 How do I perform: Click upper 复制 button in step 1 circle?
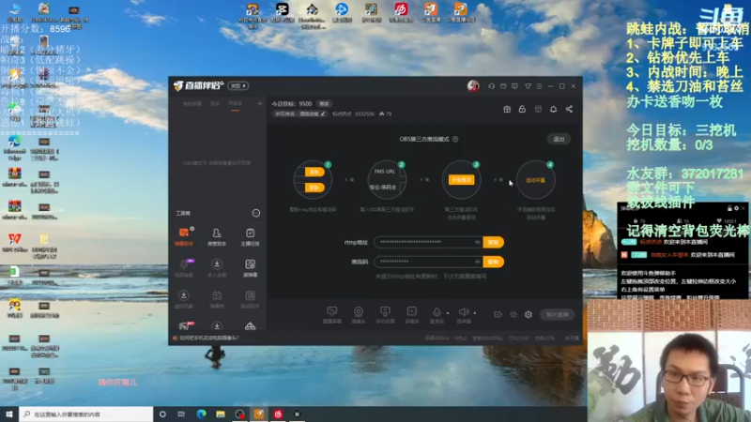coord(314,172)
